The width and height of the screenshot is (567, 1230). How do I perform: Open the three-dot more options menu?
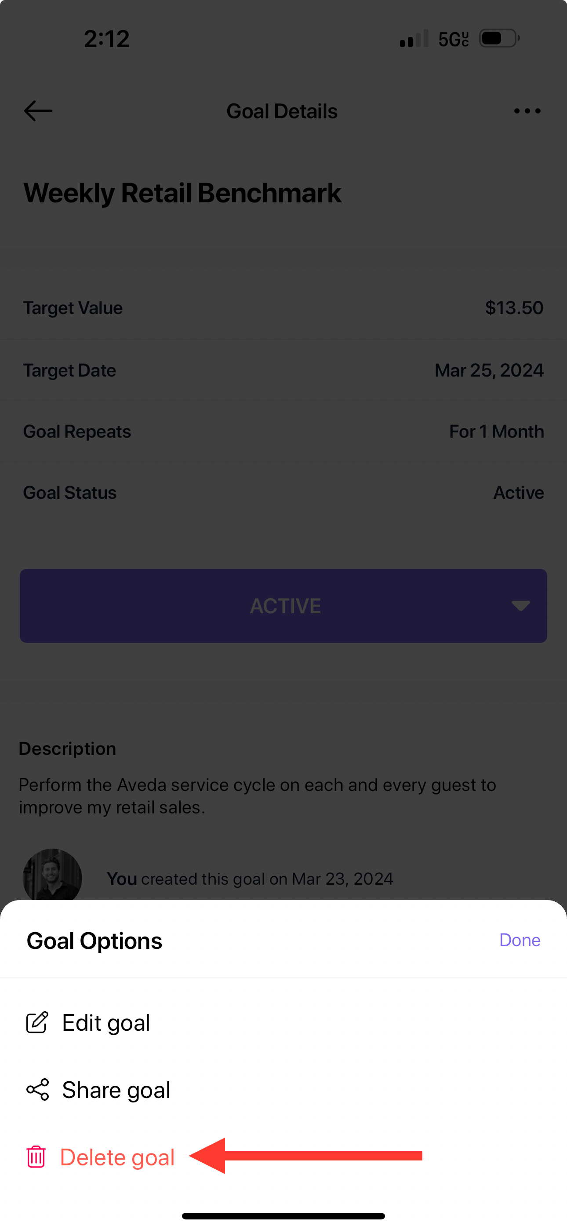click(x=527, y=111)
